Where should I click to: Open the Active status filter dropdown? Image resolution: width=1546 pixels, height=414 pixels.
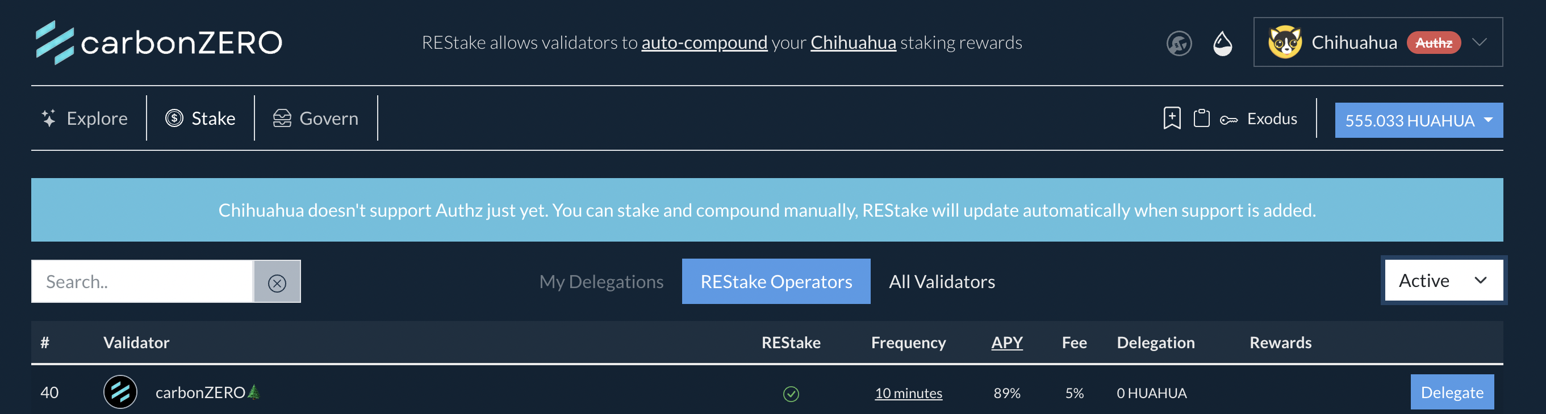1443,280
